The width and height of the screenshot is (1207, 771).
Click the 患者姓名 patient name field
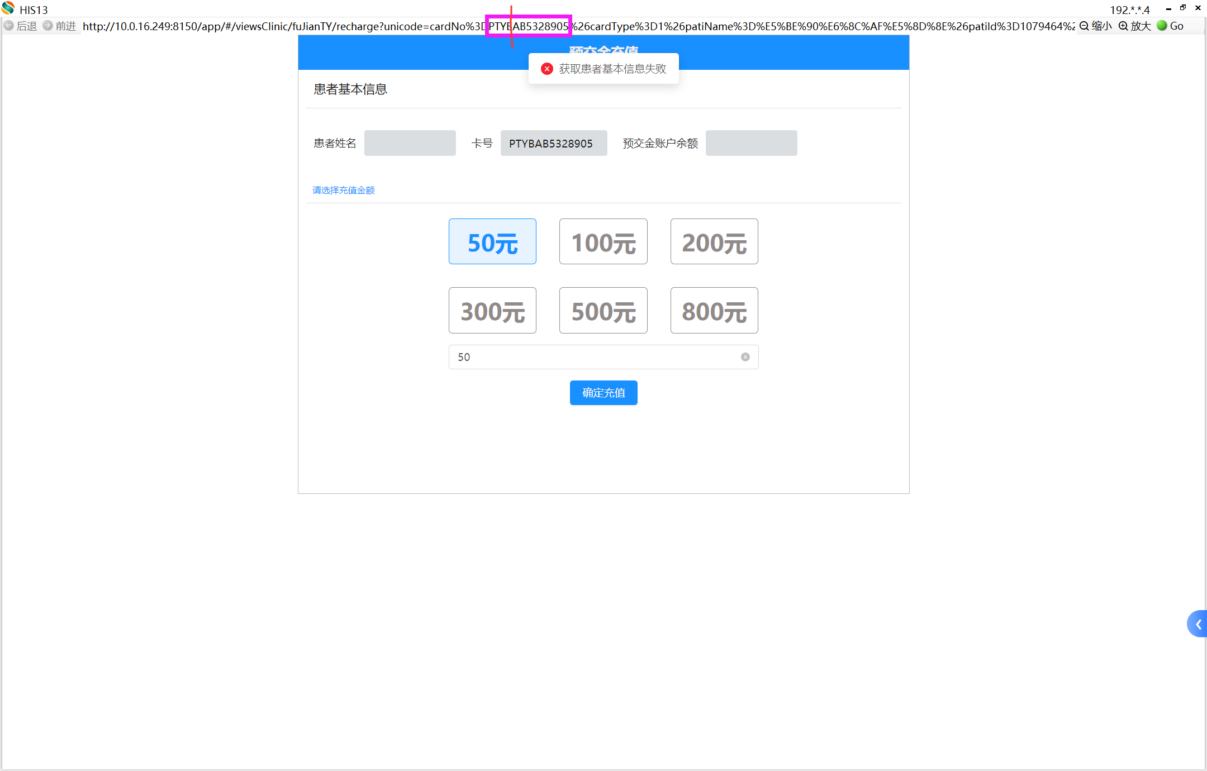coord(410,144)
